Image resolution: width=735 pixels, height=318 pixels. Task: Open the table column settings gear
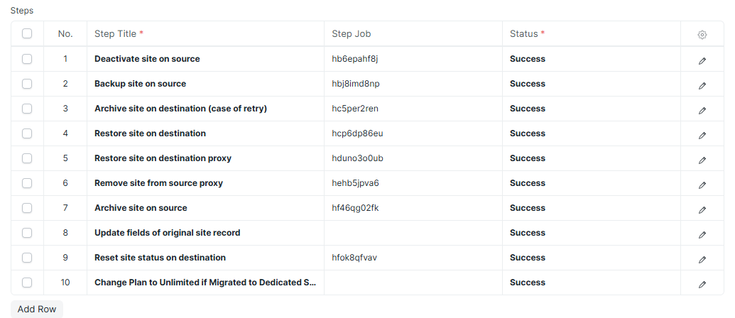(x=702, y=35)
